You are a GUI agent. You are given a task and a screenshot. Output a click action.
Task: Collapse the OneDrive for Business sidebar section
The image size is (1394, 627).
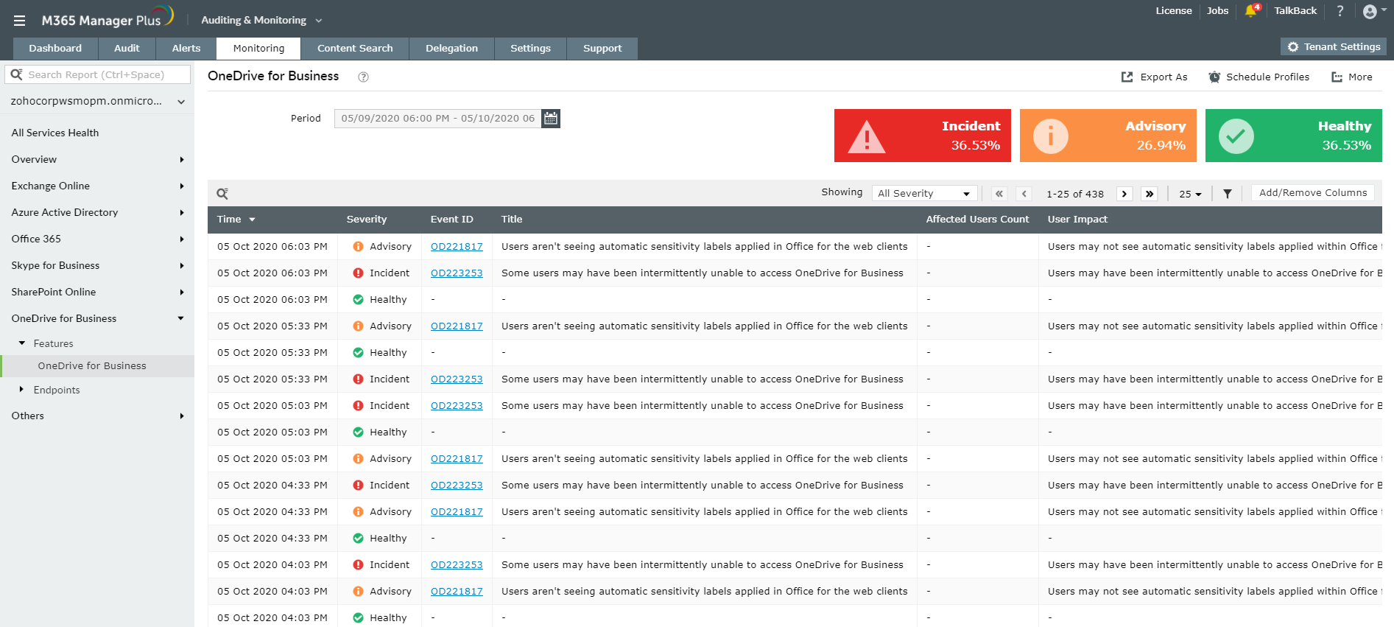(97, 318)
